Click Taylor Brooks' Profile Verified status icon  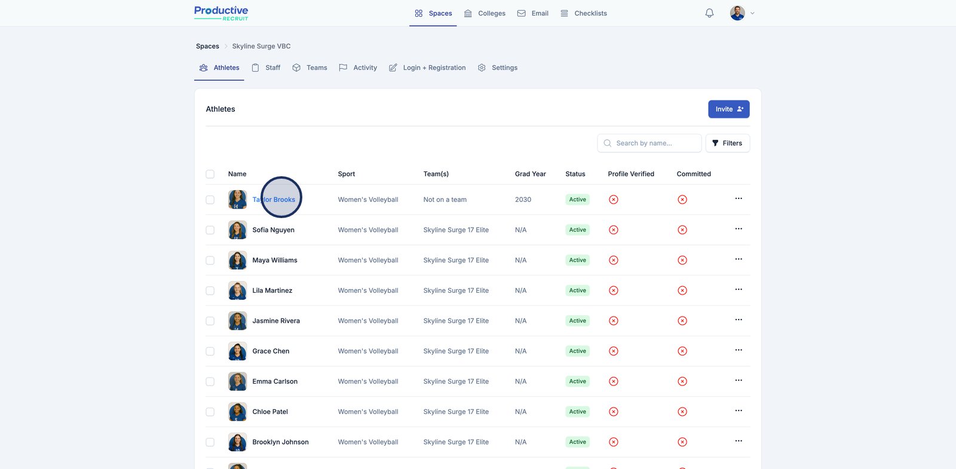click(613, 200)
